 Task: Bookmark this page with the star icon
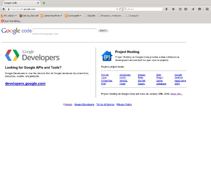180,9
